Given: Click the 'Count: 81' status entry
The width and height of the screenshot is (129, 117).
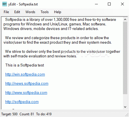Looking at the screenshot, I should click(27, 114).
